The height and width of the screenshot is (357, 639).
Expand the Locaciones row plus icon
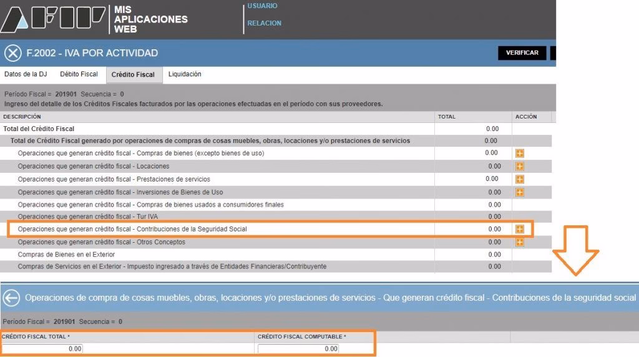pos(520,166)
